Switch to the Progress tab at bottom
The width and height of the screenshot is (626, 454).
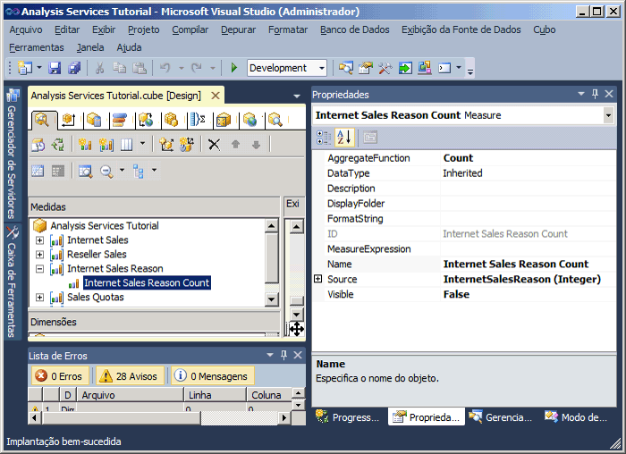pyautogui.click(x=349, y=417)
